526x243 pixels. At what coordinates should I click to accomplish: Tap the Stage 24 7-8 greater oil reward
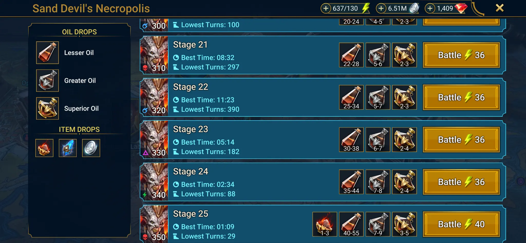378,182
